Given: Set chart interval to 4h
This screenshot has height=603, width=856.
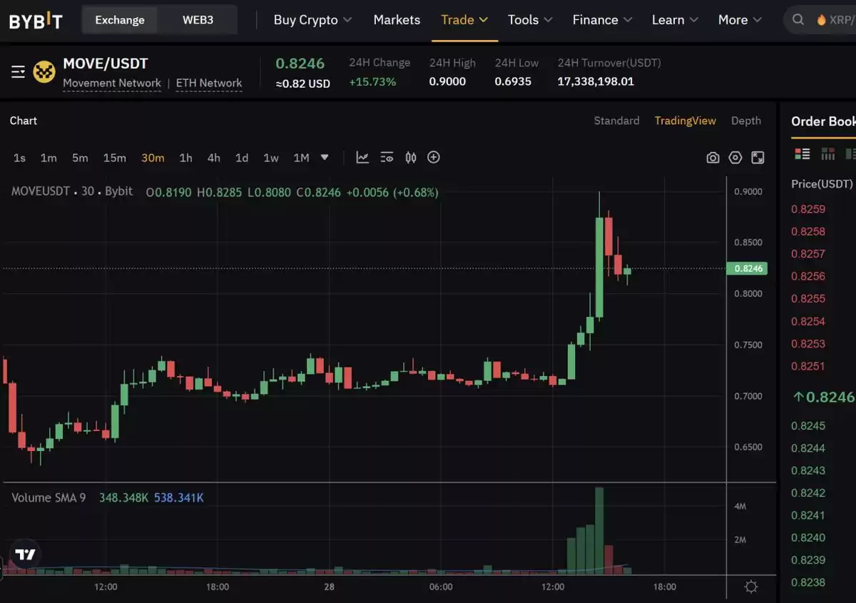Looking at the screenshot, I should (213, 158).
